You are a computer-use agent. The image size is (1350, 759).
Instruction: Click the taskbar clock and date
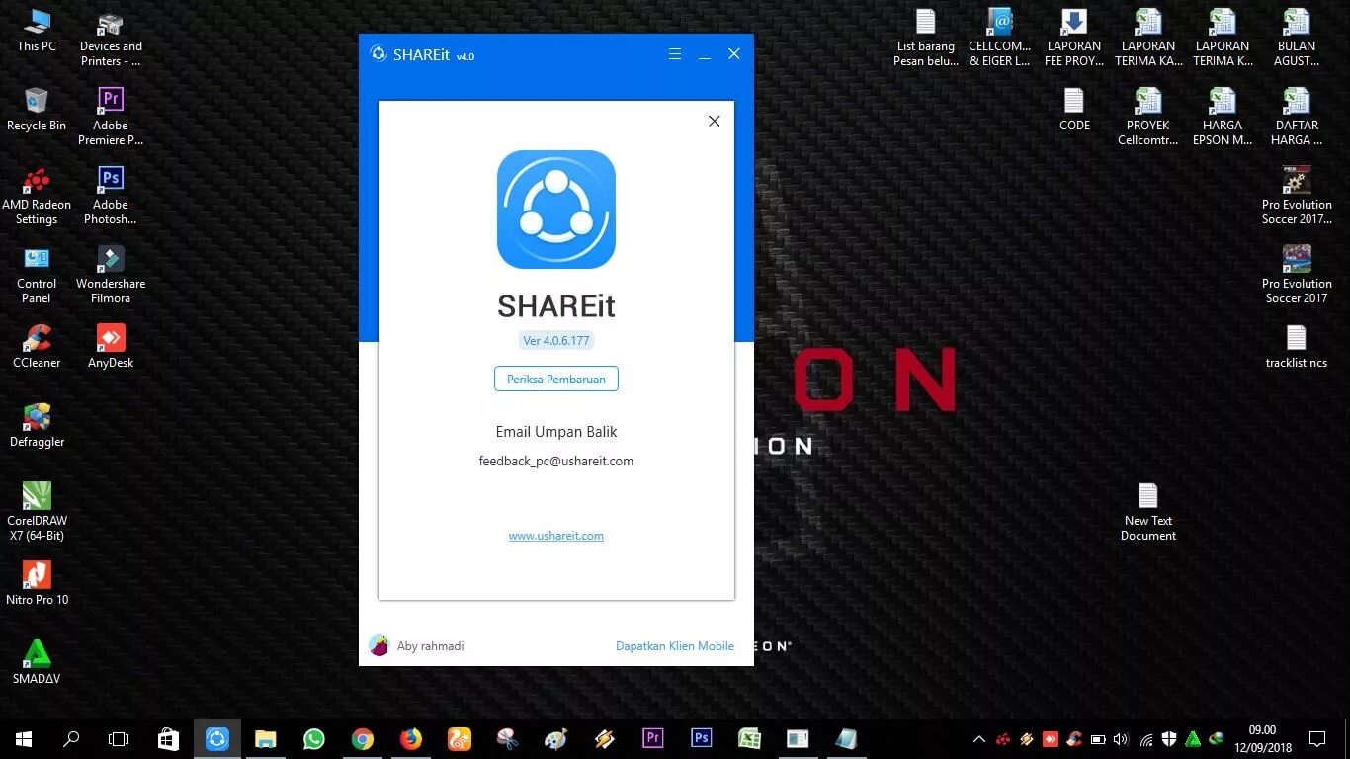click(1262, 738)
